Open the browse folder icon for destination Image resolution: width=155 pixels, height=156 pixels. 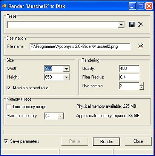click(x=140, y=46)
